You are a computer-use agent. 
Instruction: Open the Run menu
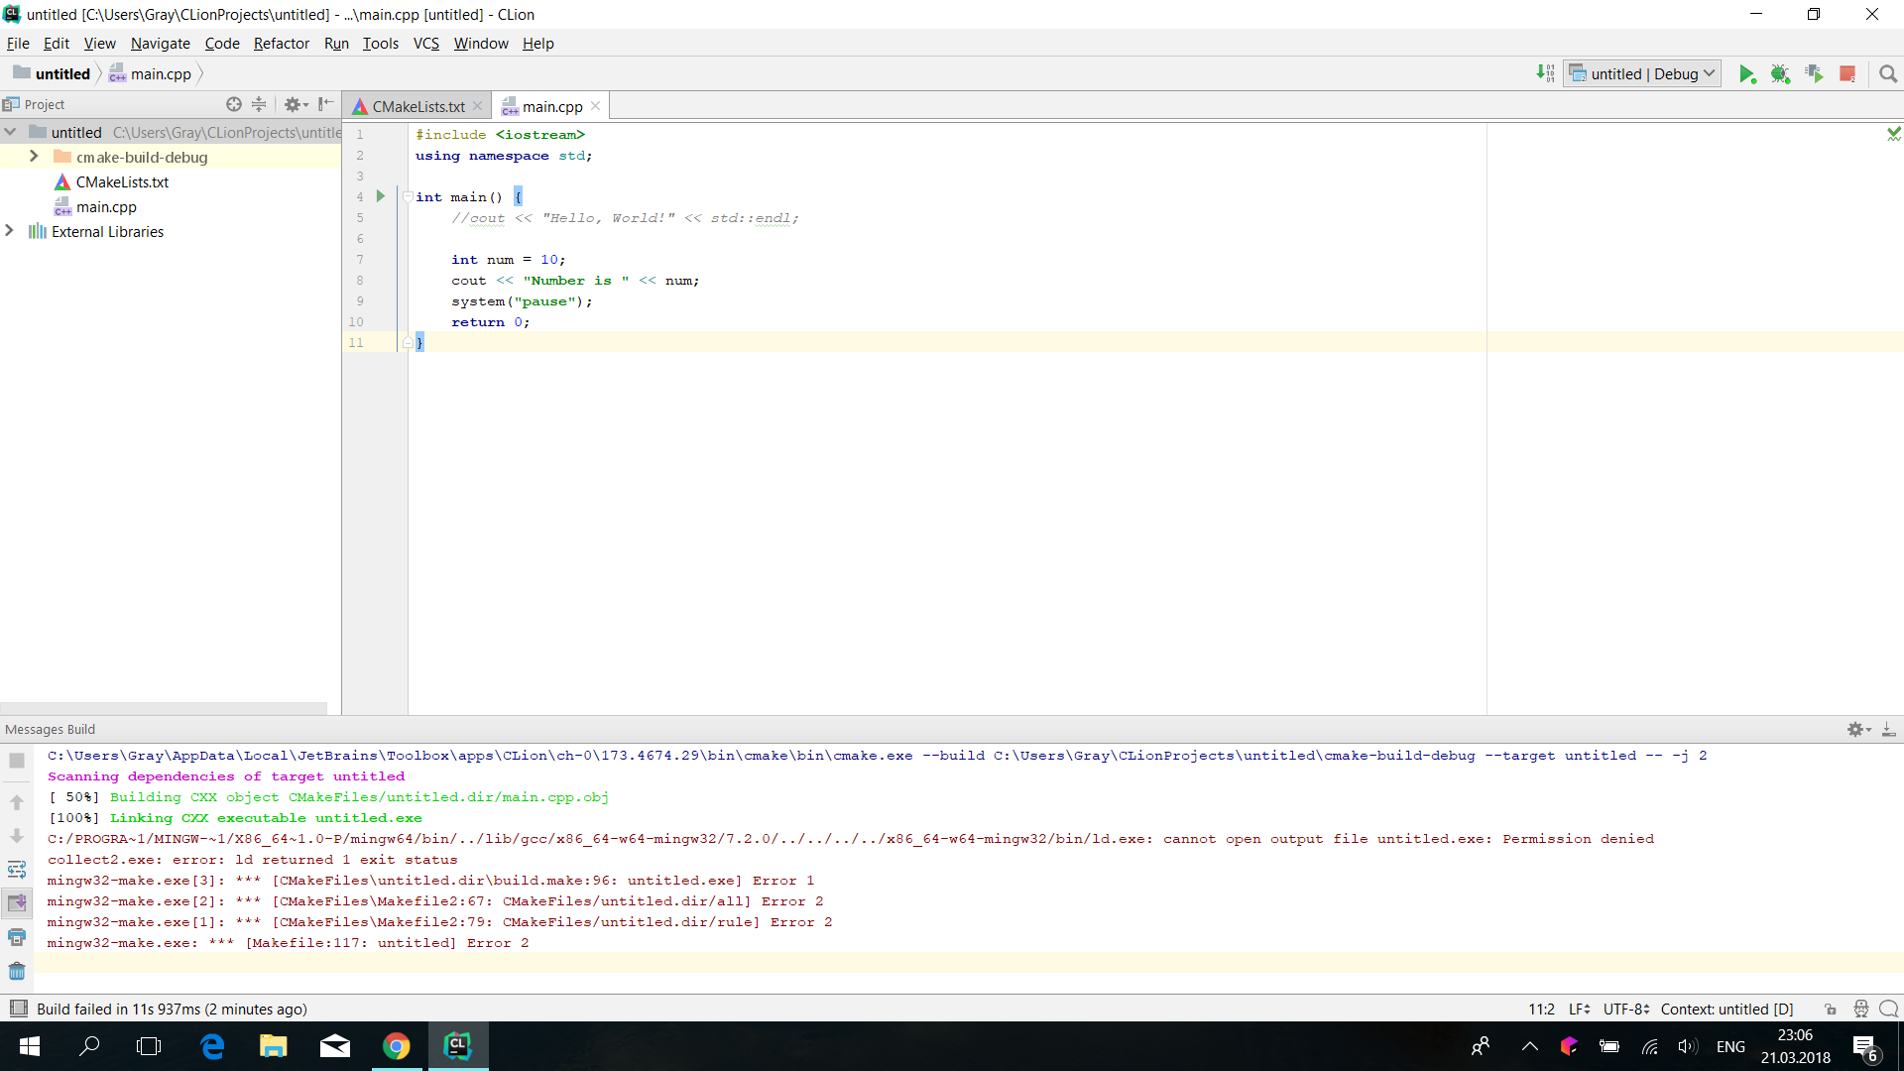tap(336, 43)
